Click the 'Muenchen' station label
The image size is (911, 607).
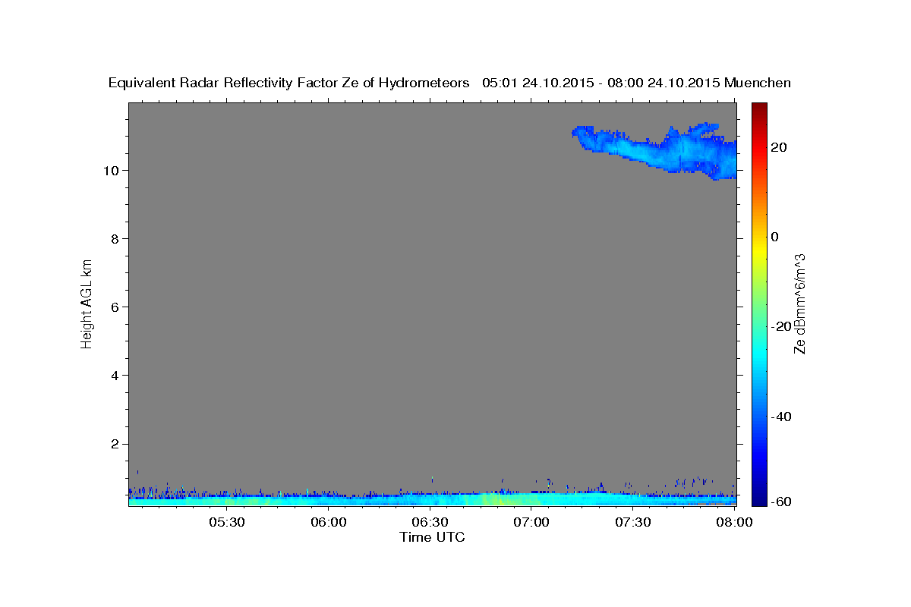[758, 83]
